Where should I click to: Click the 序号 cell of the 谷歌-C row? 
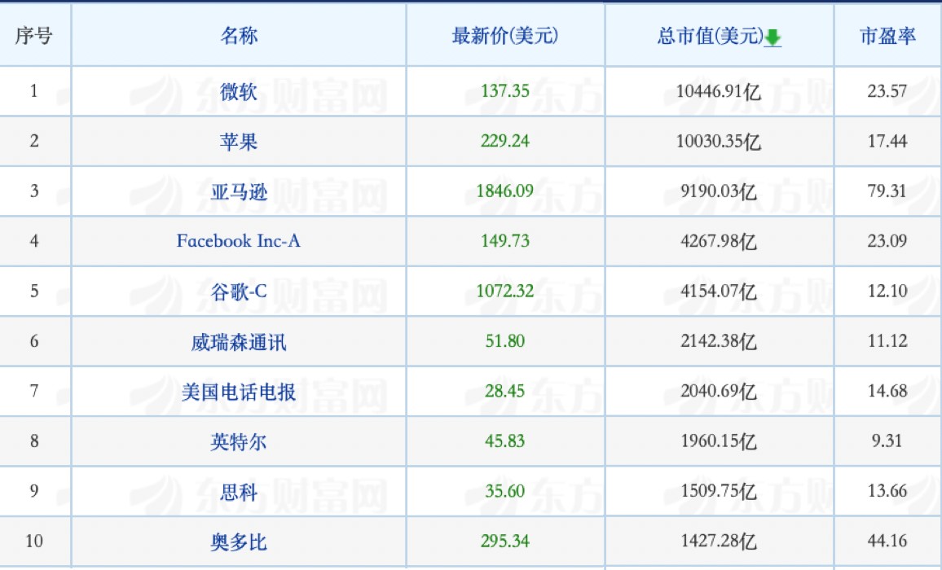click(x=34, y=291)
